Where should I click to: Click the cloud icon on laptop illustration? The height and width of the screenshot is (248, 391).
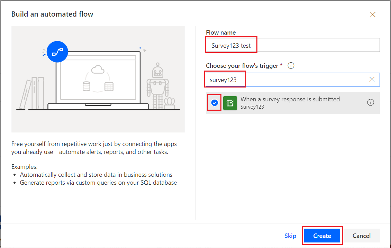tap(98, 69)
